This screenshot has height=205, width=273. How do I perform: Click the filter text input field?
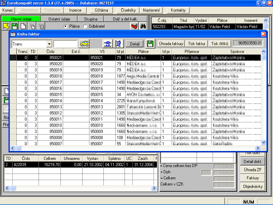(x=65, y=44)
